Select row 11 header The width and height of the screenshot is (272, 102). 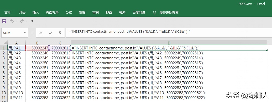coord(4,98)
